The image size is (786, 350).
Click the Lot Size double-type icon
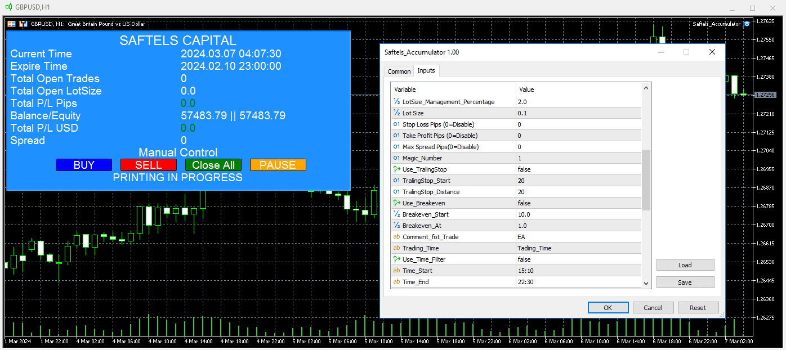click(396, 113)
